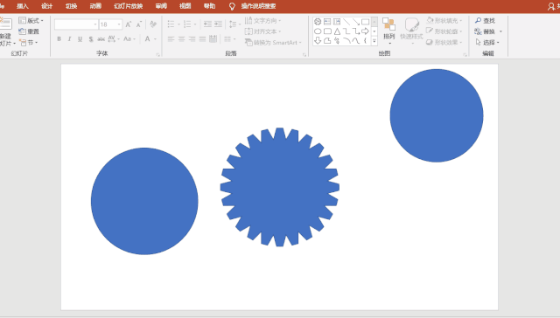Select the triangle shape in gallery
Image resolution: width=560 pixels, height=318 pixels.
pos(337,31)
